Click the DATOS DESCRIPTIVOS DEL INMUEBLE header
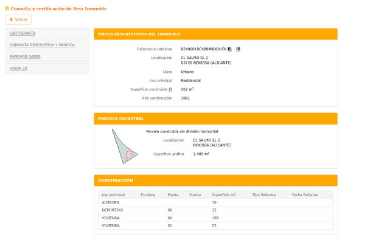This screenshot has width=365, height=240. point(215,34)
